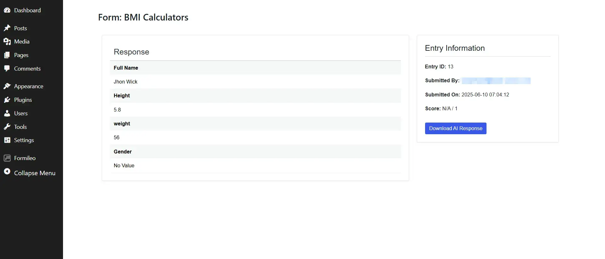Click the Users person icon

point(7,113)
